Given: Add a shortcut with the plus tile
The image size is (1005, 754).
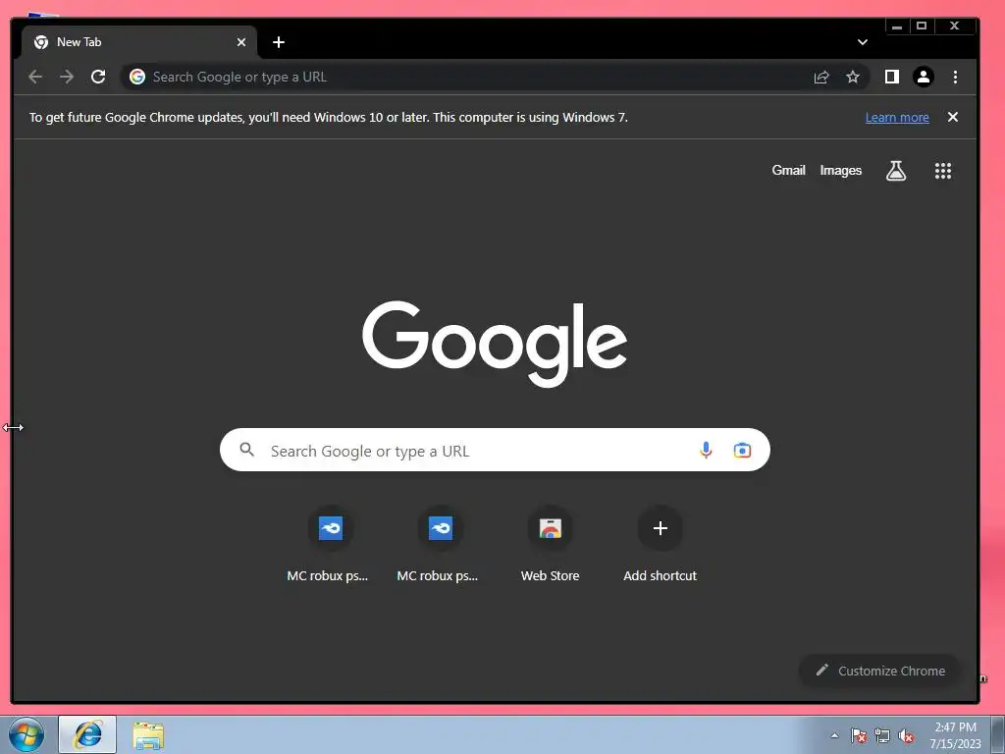Looking at the screenshot, I should (661, 544).
